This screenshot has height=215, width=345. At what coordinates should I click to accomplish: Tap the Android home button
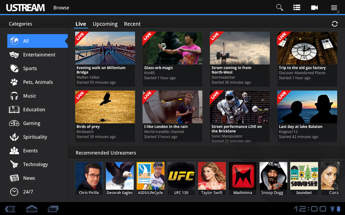pyautogui.click(x=32, y=209)
